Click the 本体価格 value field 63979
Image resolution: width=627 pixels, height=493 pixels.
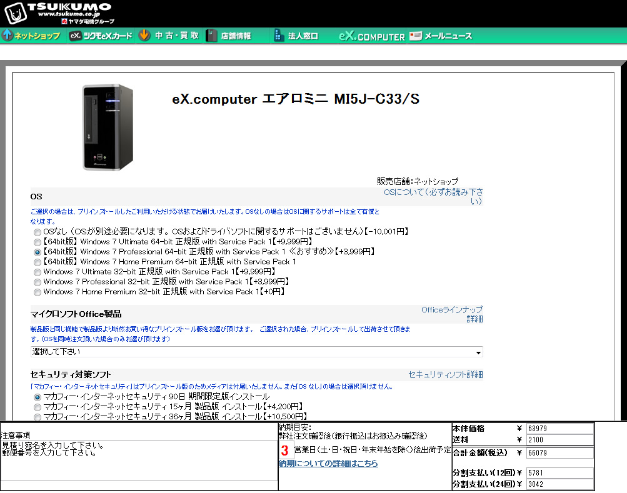tap(560, 429)
